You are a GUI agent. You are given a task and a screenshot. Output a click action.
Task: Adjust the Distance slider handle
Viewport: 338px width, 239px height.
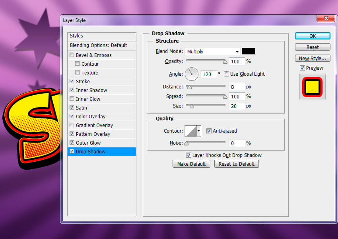coord(189,87)
